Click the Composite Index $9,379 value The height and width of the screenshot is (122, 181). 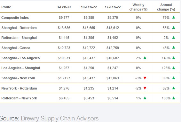tap(113, 18)
